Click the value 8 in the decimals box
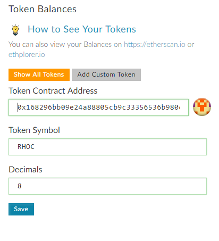219x241 pixels. click(20, 186)
